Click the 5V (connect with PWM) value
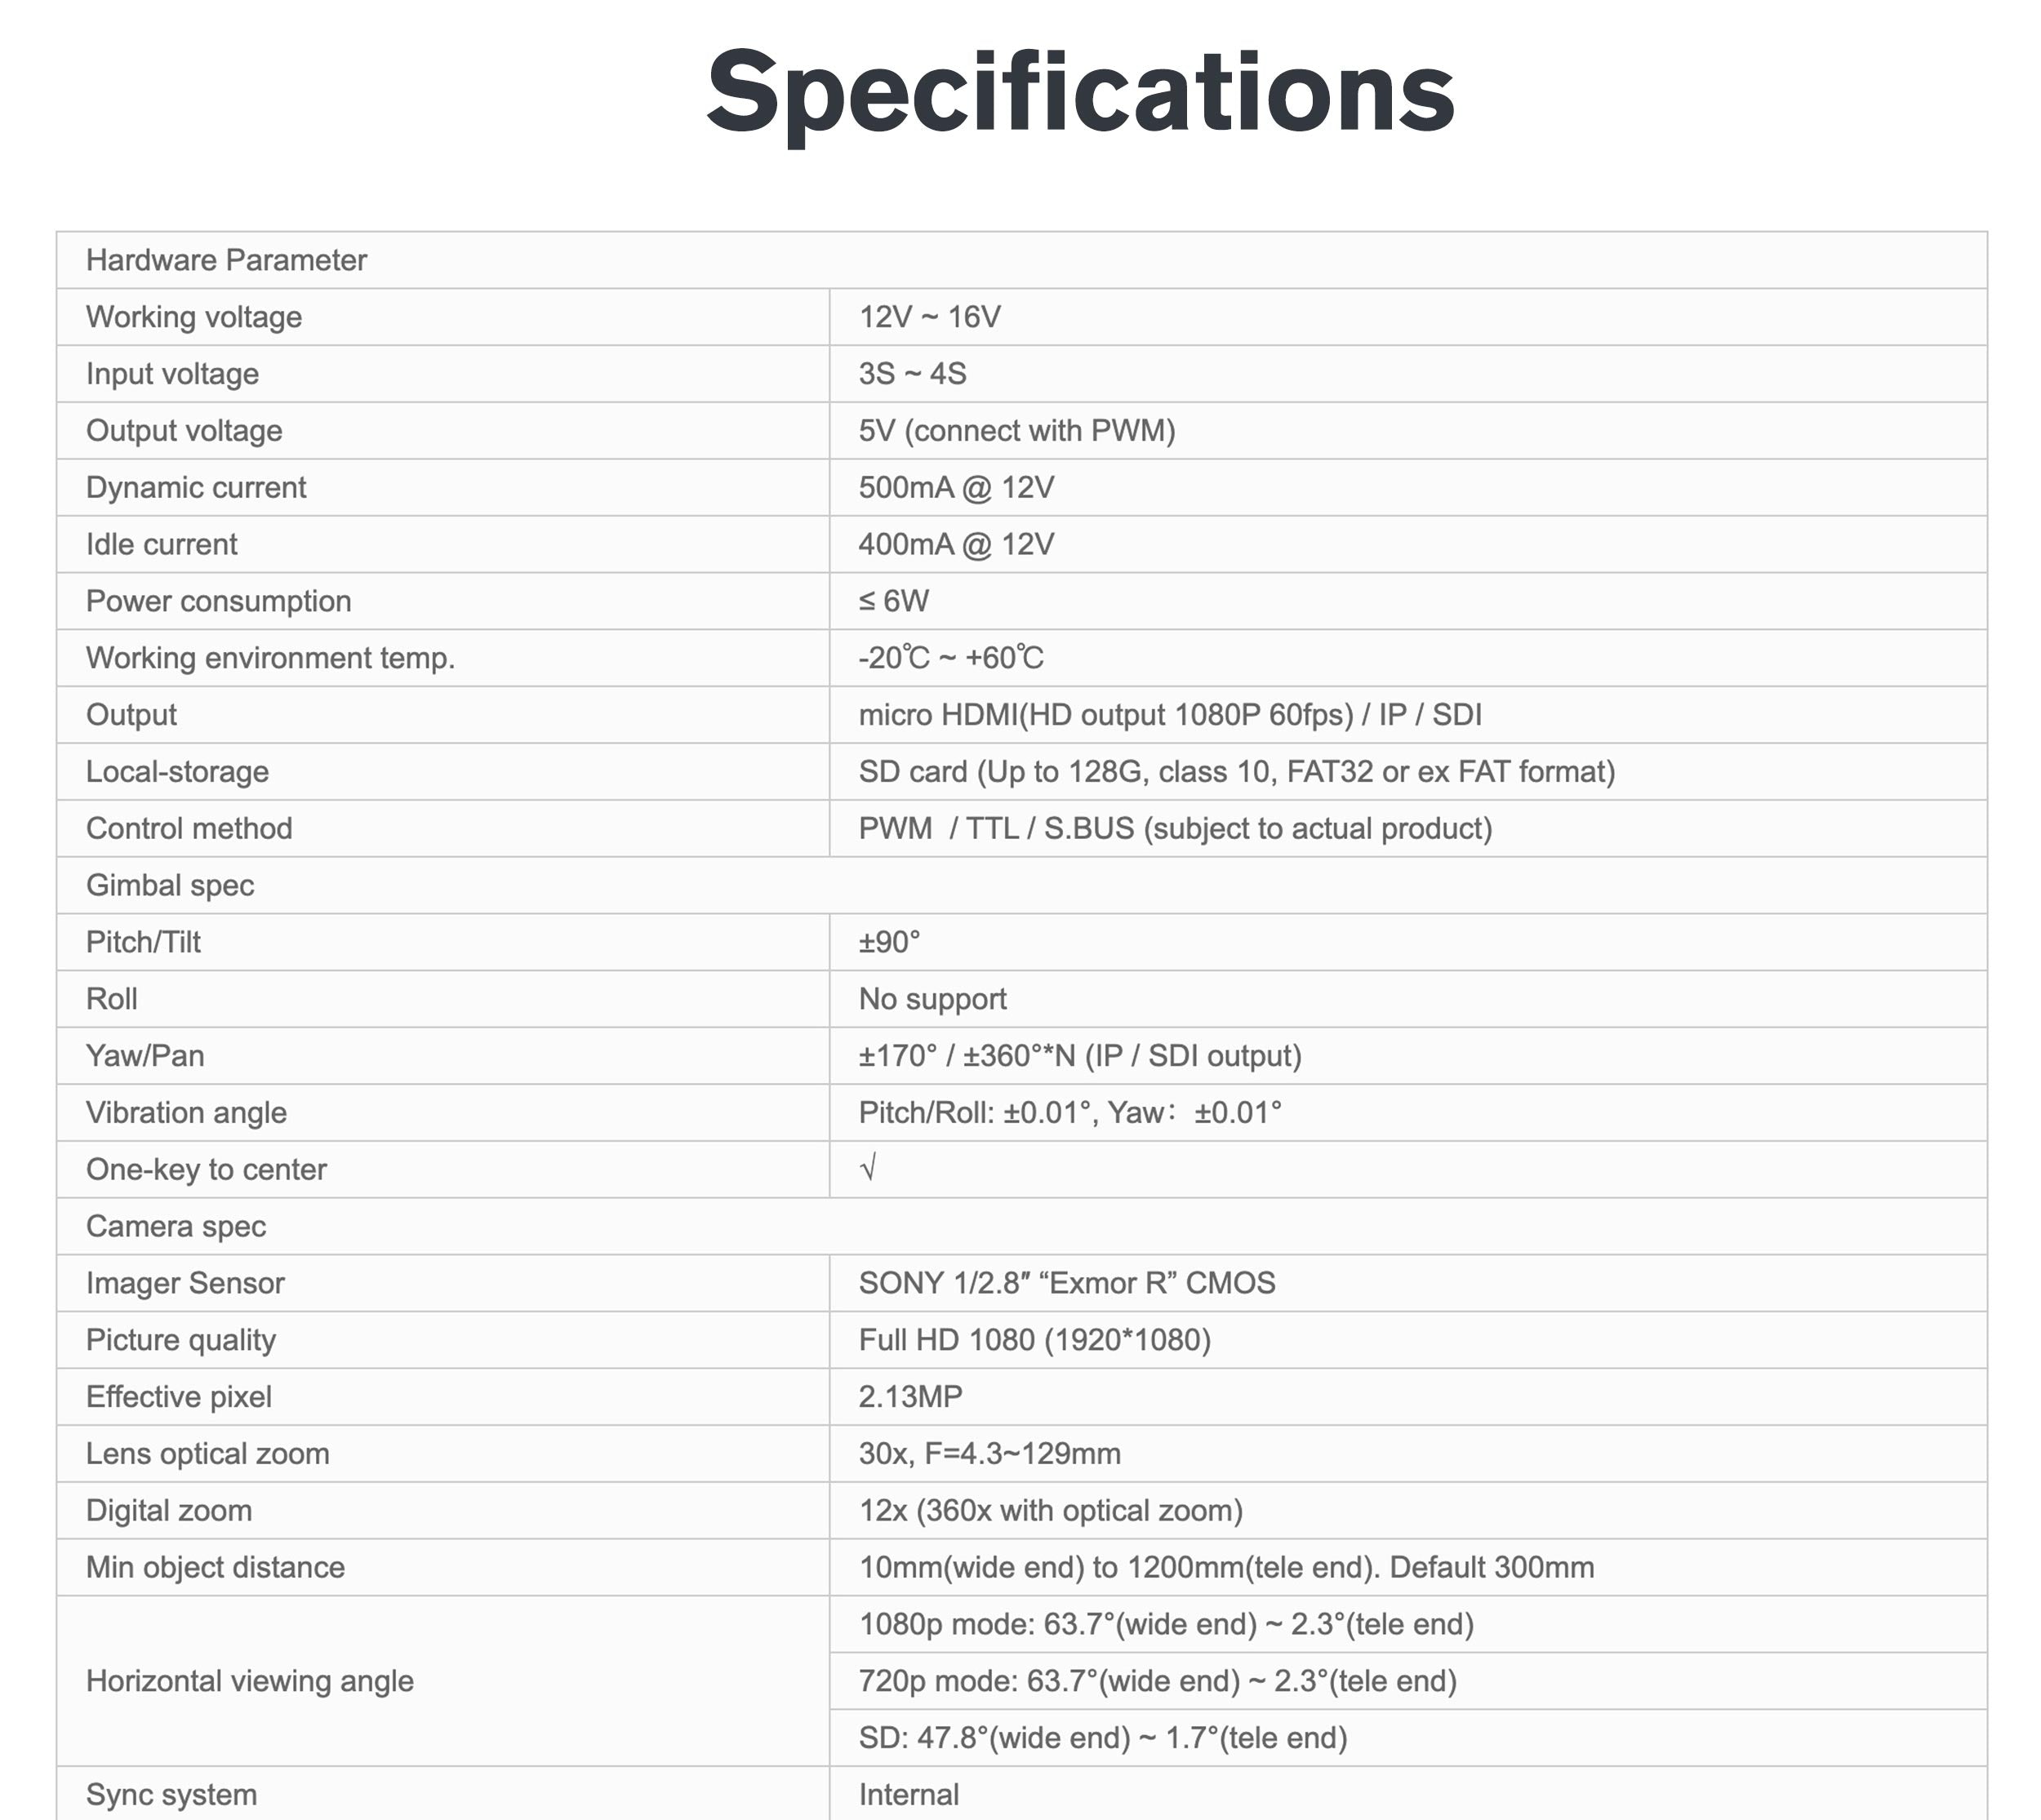Screen dimensions: 2041x1820 [x=1016, y=431]
